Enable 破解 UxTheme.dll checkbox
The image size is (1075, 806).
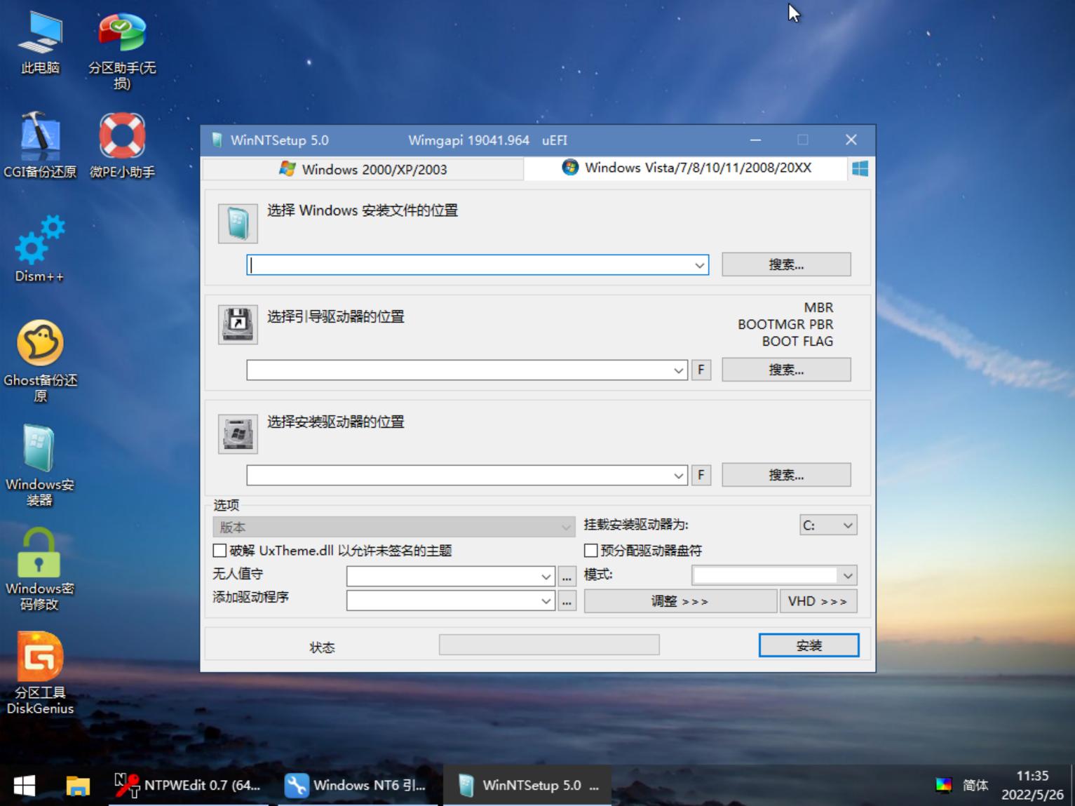tap(219, 551)
